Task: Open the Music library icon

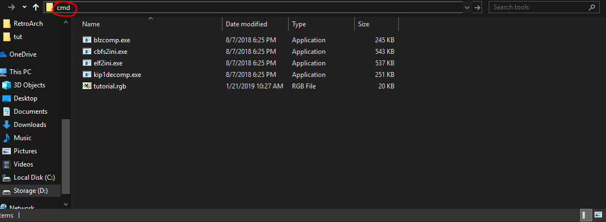Action: [7, 137]
